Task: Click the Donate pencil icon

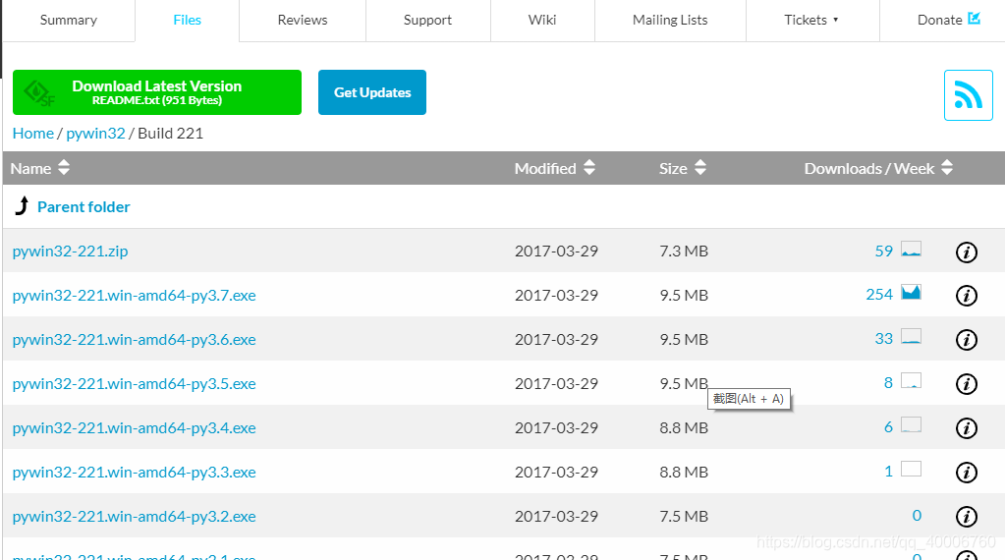Action: coord(974,18)
